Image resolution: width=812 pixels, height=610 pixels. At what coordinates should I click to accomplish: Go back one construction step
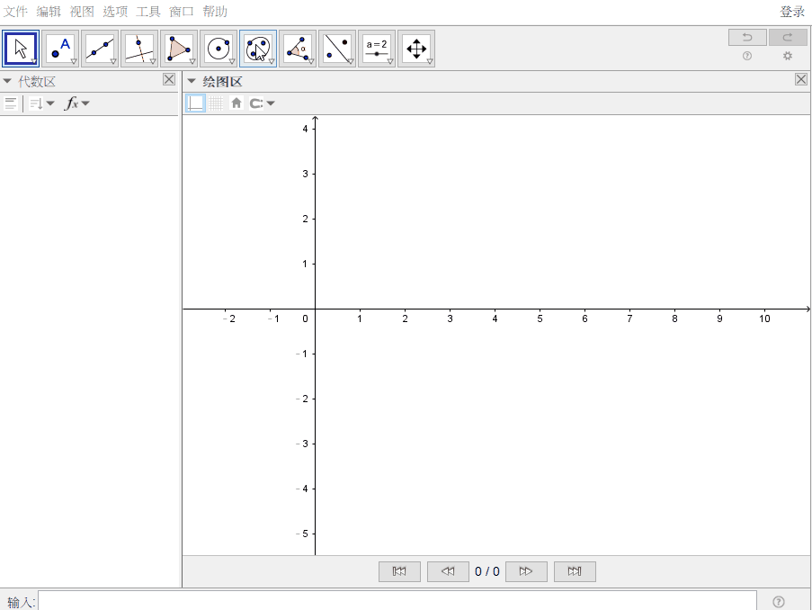click(x=448, y=571)
